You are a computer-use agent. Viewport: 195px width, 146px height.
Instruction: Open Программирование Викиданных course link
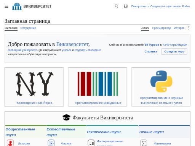coord(98,103)
